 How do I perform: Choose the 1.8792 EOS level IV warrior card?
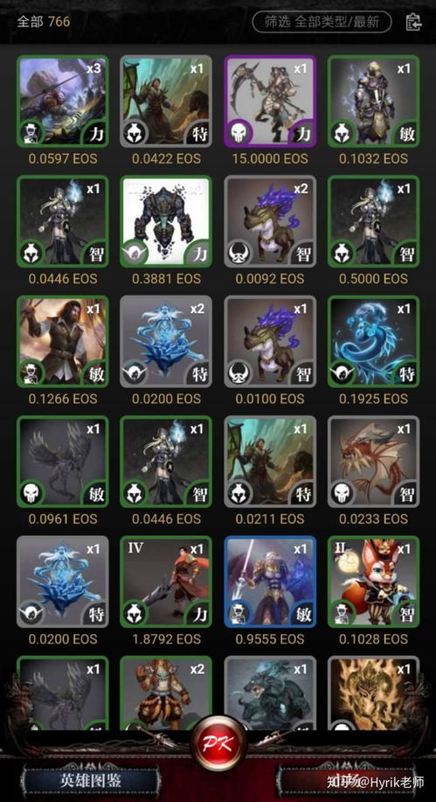[x=166, y=582]
